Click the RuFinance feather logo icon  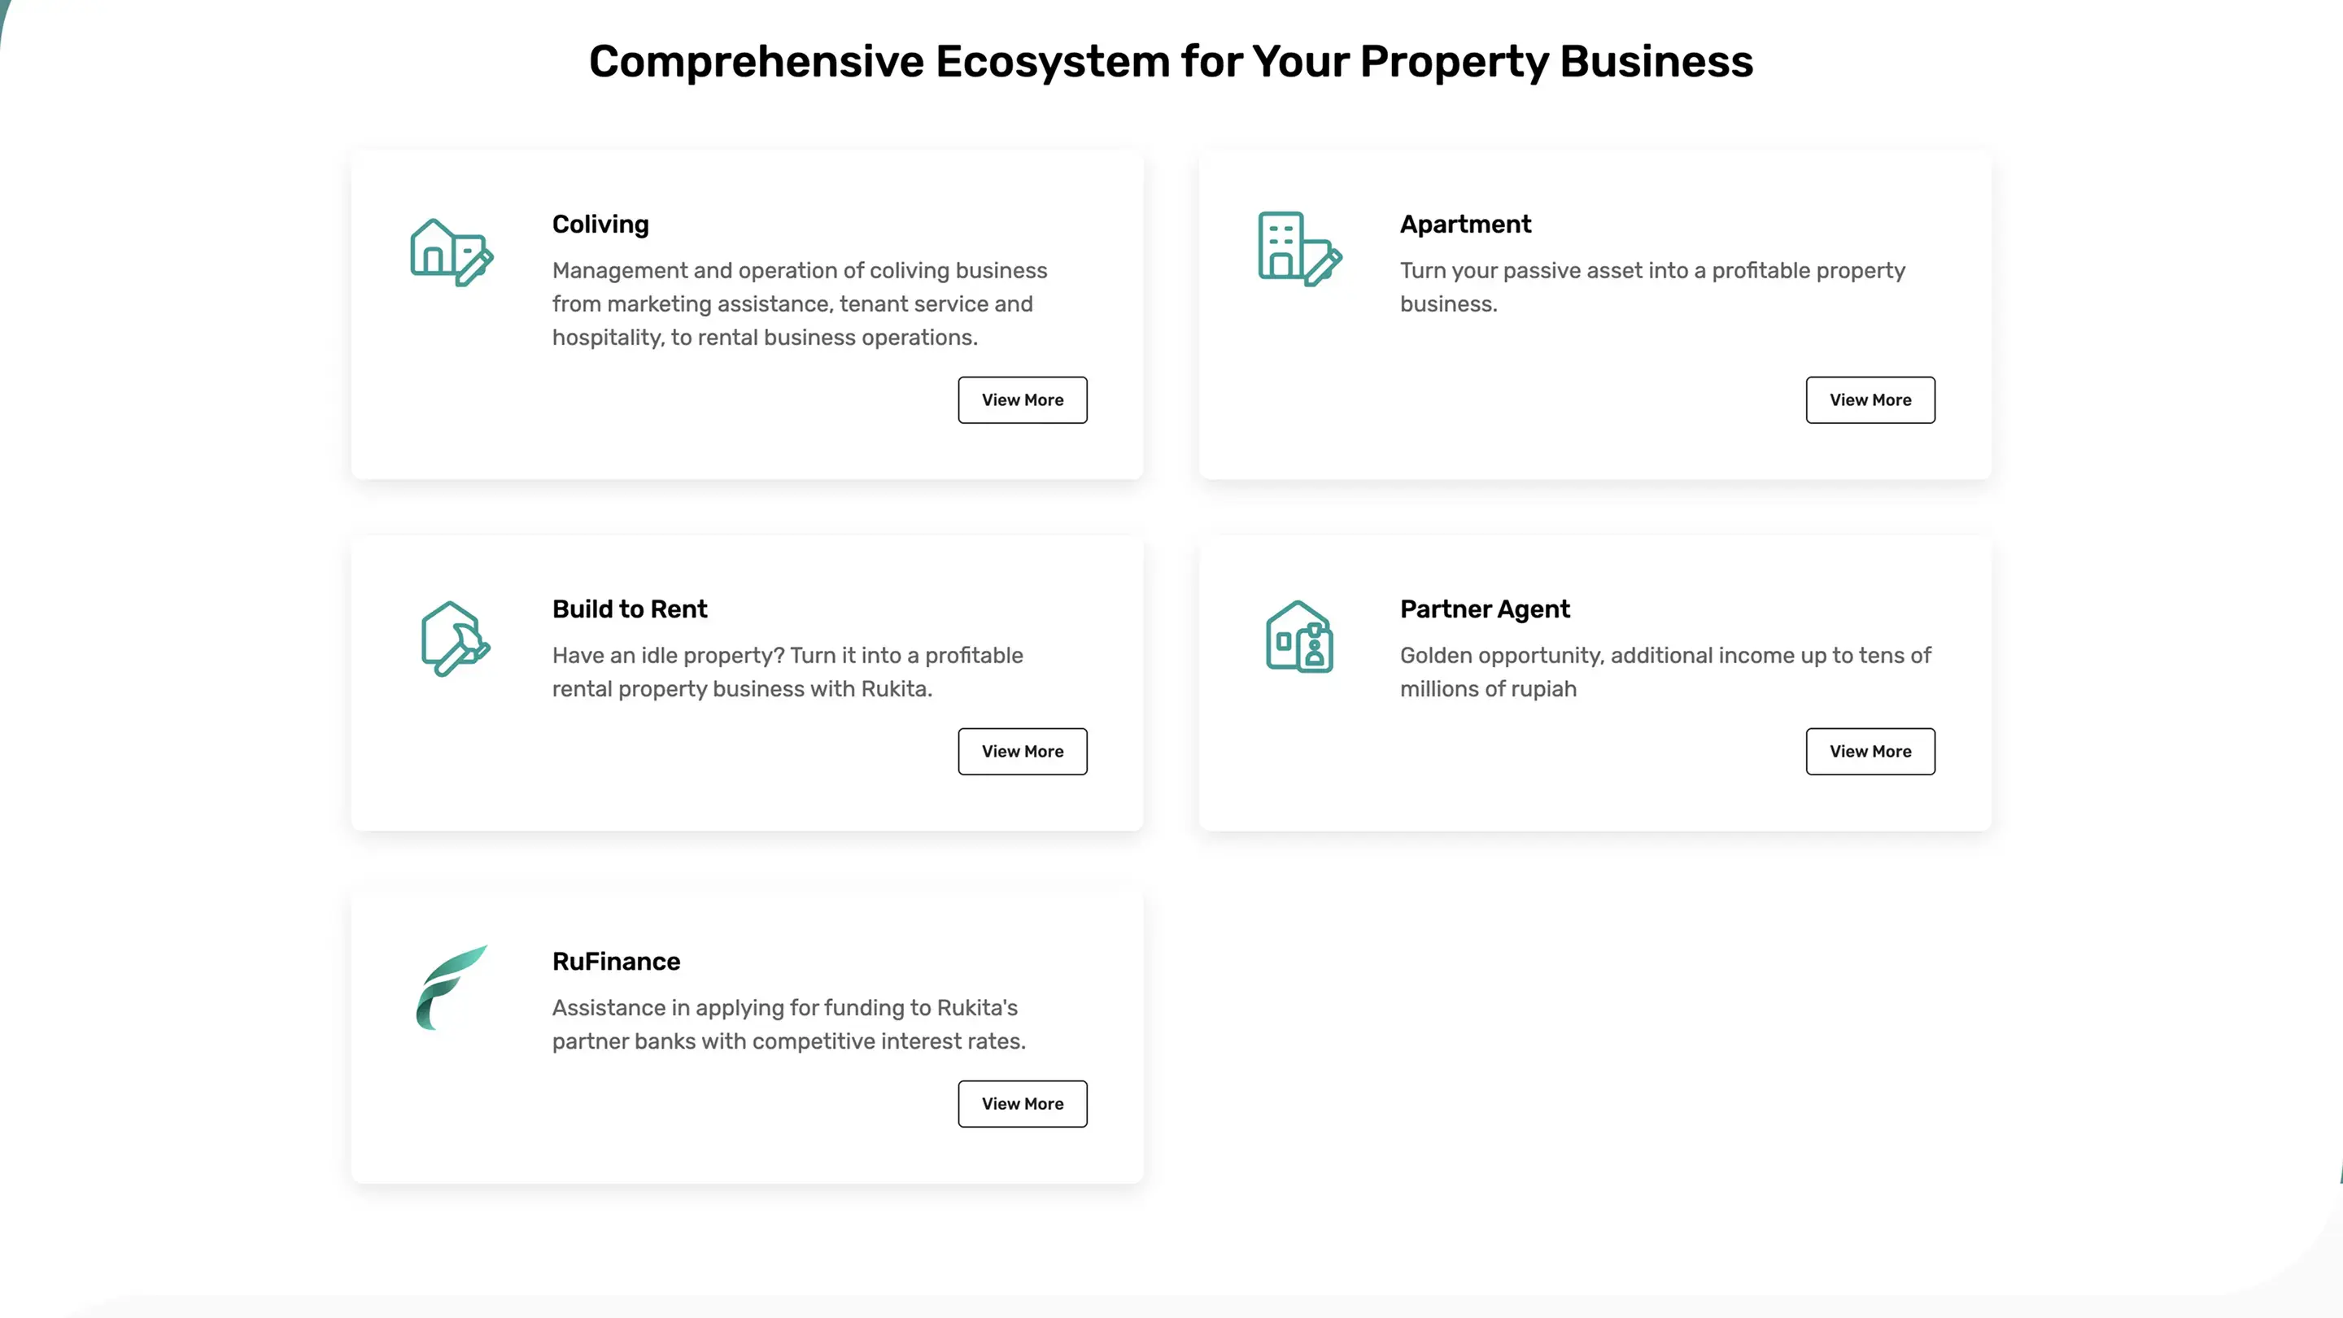click(452, 988)
